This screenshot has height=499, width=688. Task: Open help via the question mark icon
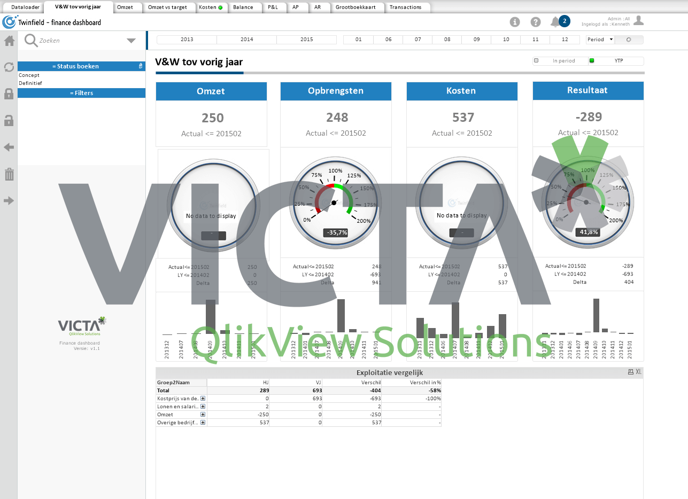(536, 22)
